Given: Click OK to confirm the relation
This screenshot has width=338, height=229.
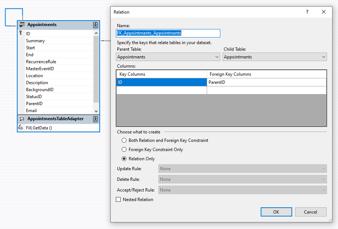Looking at the screenshot, I should (x=276, y=212).
